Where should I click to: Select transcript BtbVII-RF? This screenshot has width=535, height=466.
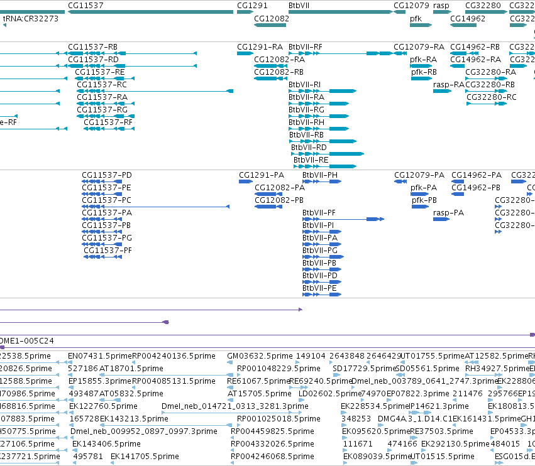[306, 47]
